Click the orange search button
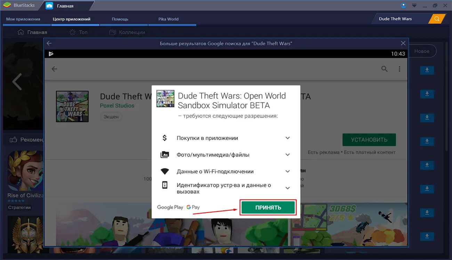Image resolution: width=452 pixels, height=260 pixels. pyautogui.click(x=437, y=19)
